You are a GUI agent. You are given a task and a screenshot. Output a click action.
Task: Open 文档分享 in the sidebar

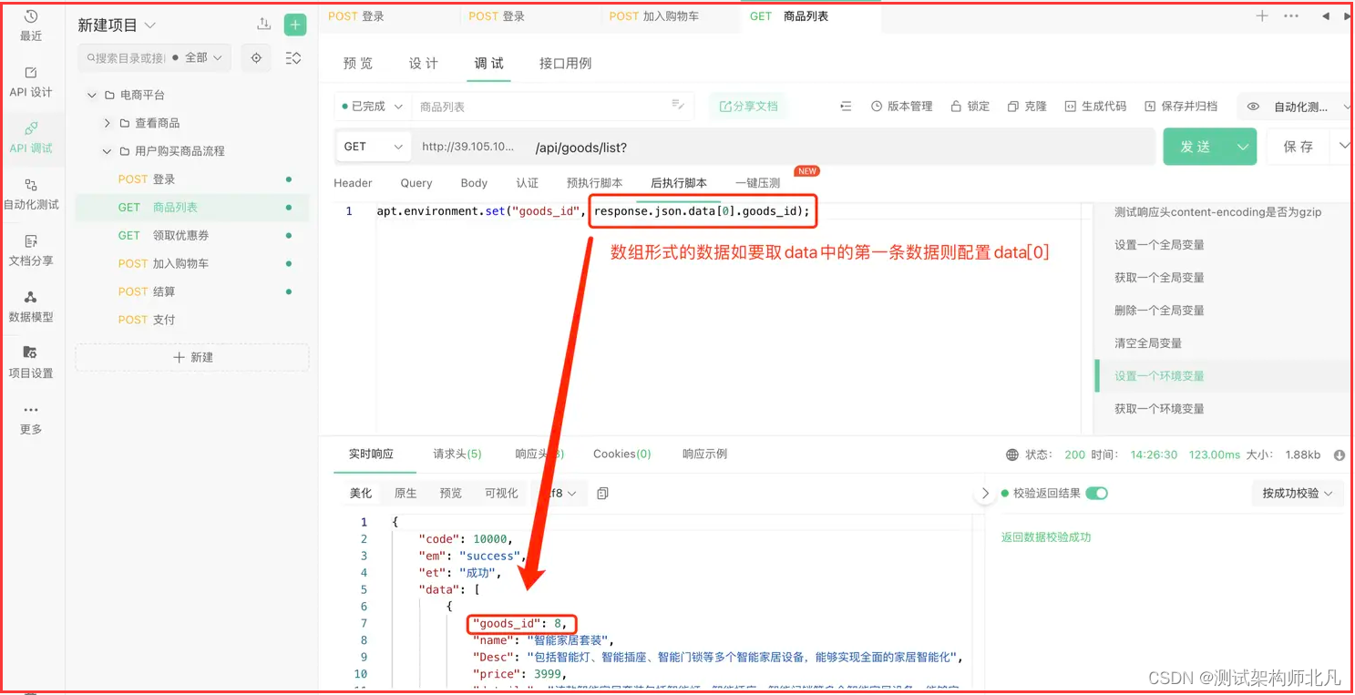(x=31, y=250)
